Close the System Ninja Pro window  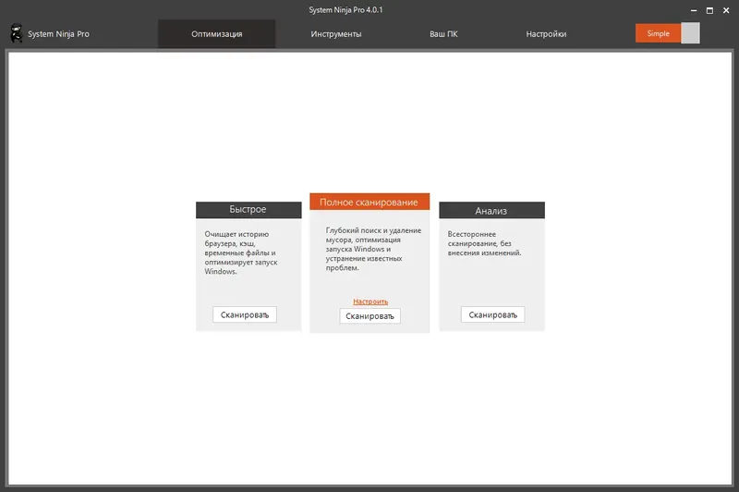tap(726, 10)
